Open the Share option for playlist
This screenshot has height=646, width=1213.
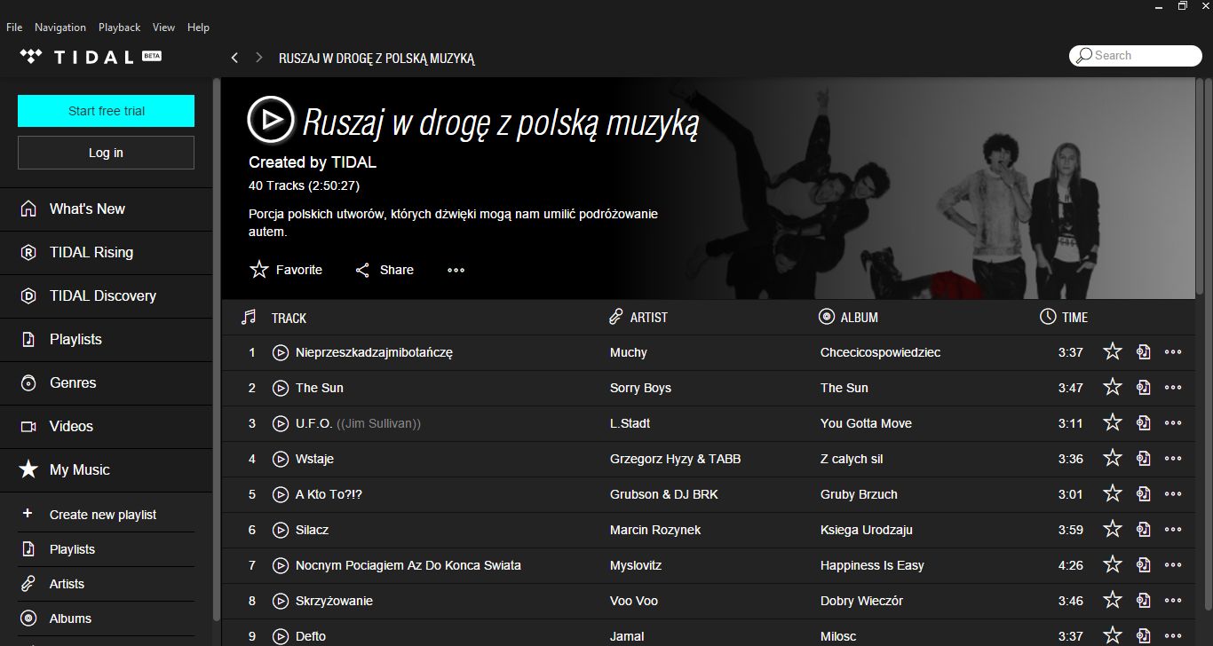385,270
